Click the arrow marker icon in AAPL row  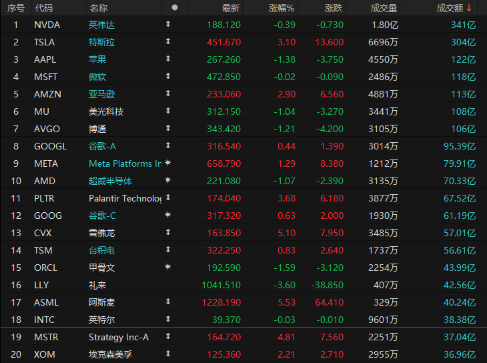[x=168, y=59]
